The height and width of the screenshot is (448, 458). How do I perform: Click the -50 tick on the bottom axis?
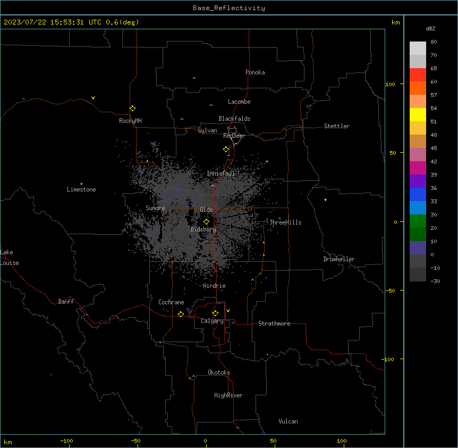135,441
